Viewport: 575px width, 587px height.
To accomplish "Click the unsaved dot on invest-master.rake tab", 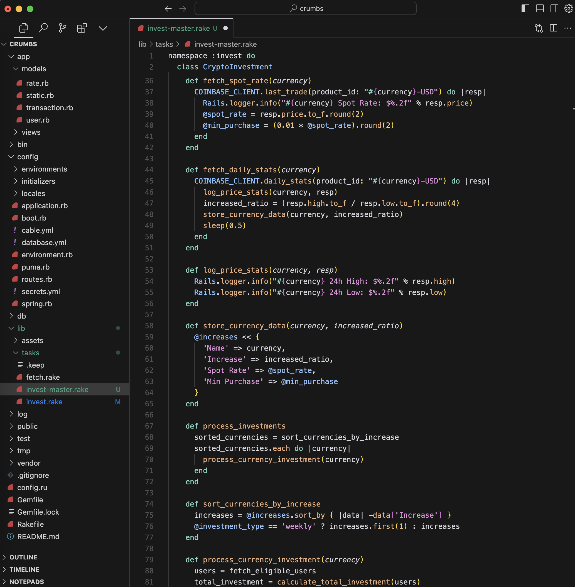I will [225, 28].
